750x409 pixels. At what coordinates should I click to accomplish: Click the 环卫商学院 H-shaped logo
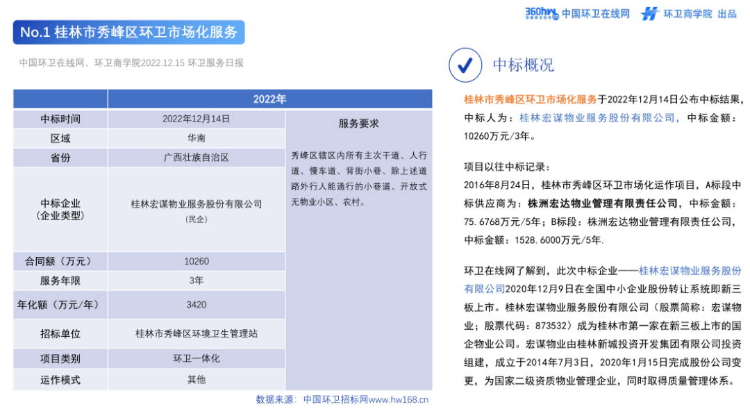649,13
